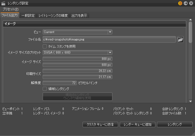This screenshot has height=136, width=195.
Task: Click the レンダリング button
Action: tap(174, 125)
